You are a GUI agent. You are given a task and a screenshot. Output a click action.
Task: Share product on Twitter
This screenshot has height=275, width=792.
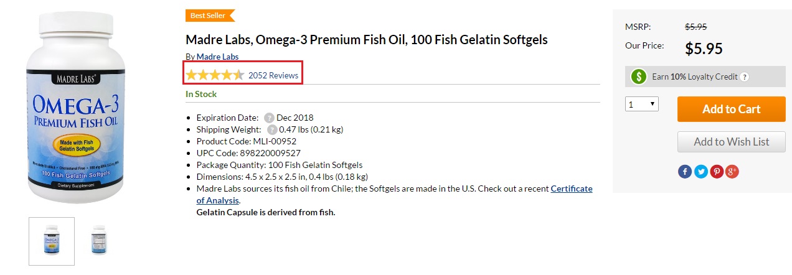pos(700,171)
